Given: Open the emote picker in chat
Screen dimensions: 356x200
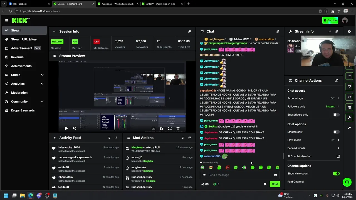Looking at the screenshot, I should (276, 175).
